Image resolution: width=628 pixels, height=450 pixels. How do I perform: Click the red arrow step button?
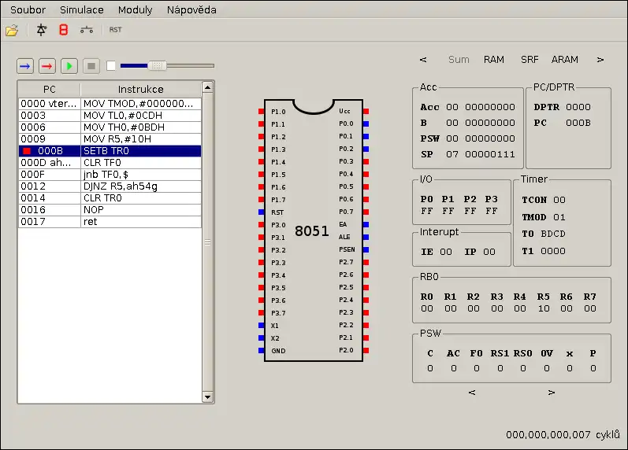[x=47, y=66]
